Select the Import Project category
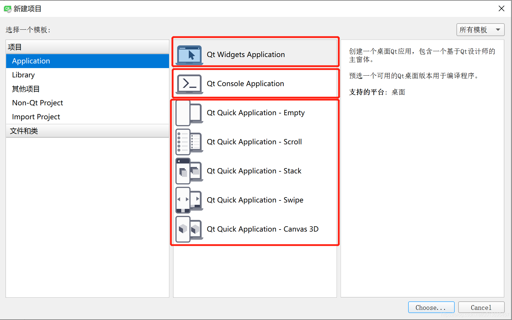The image size is (512, 320). point(87,117)
